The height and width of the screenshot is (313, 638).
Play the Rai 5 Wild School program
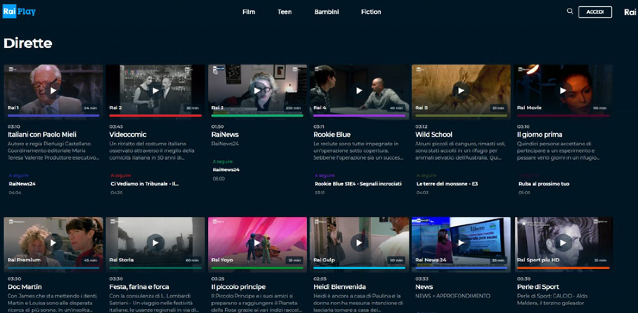click(x=460, y=90)
